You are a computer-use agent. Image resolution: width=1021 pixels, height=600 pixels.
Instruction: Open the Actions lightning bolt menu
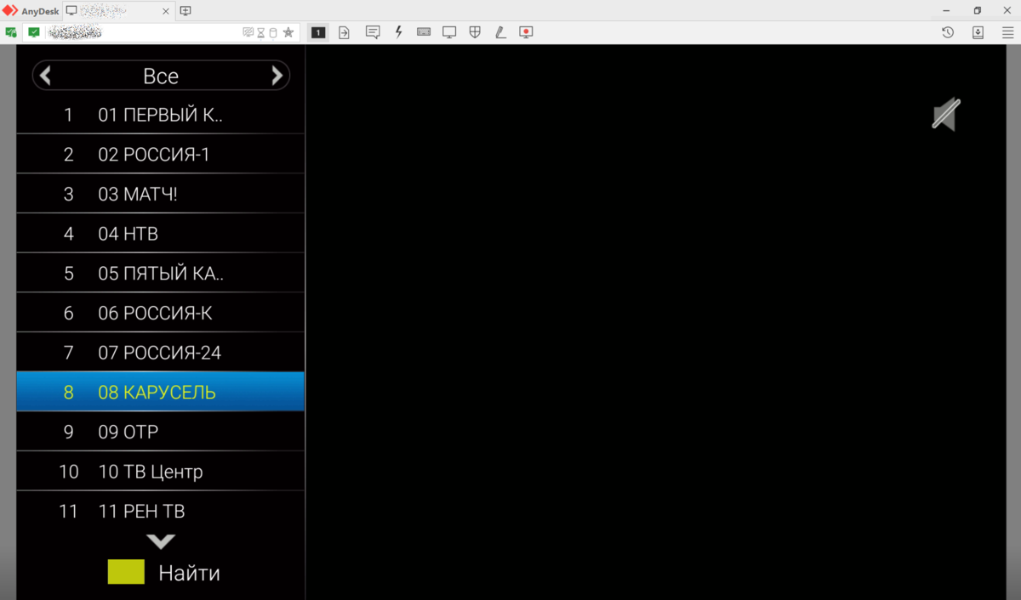398,32
